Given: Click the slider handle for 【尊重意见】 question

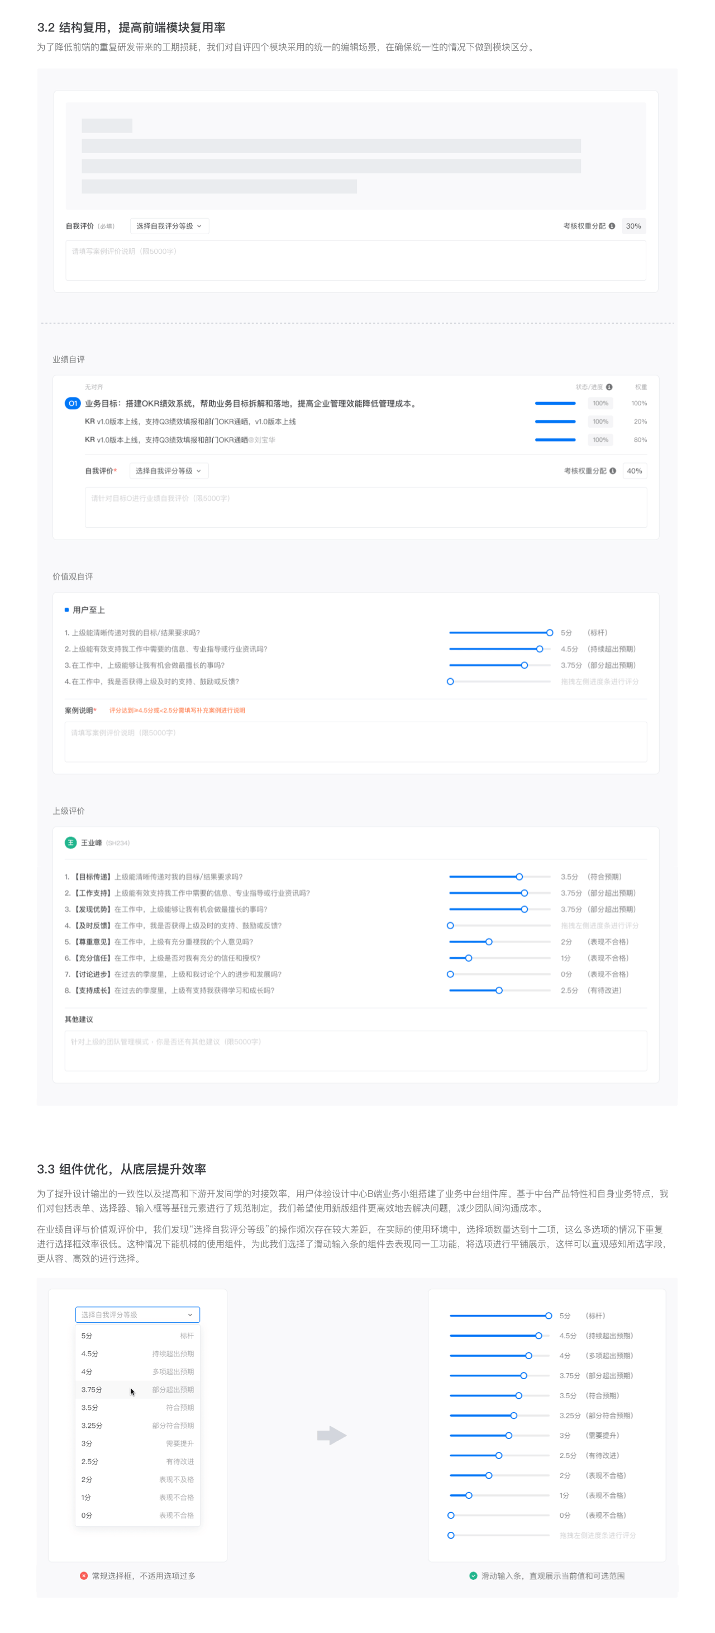Looking at the screenshot, I should [489, 942].
